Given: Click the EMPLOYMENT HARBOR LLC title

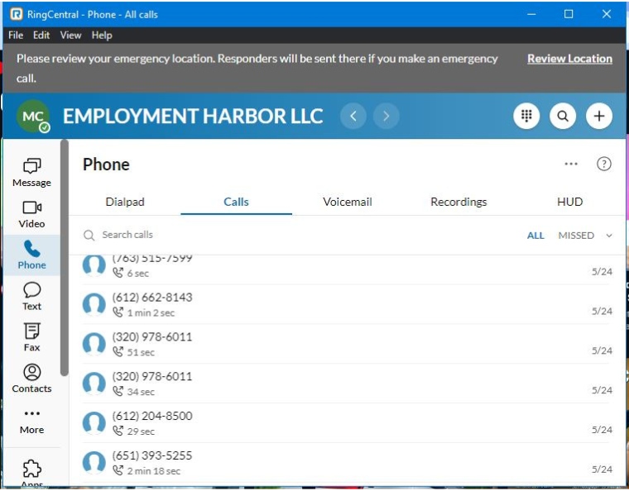Looking at the screenshot, I should [193, 117].
